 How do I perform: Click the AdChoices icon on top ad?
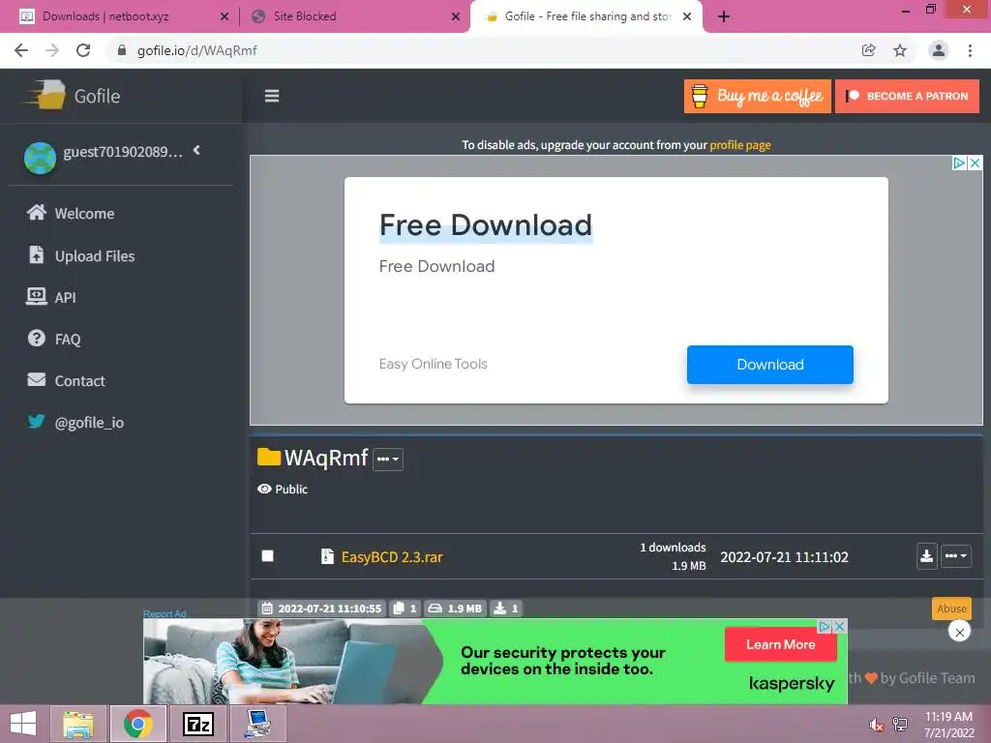(x=959, y=163)
